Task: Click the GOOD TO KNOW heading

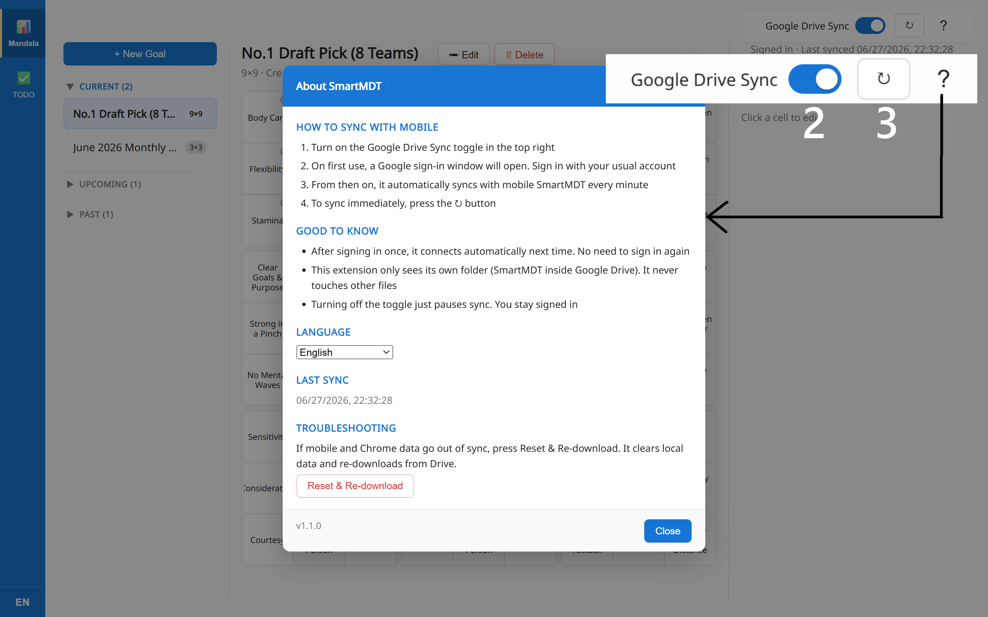Action: tap(337, 231)
